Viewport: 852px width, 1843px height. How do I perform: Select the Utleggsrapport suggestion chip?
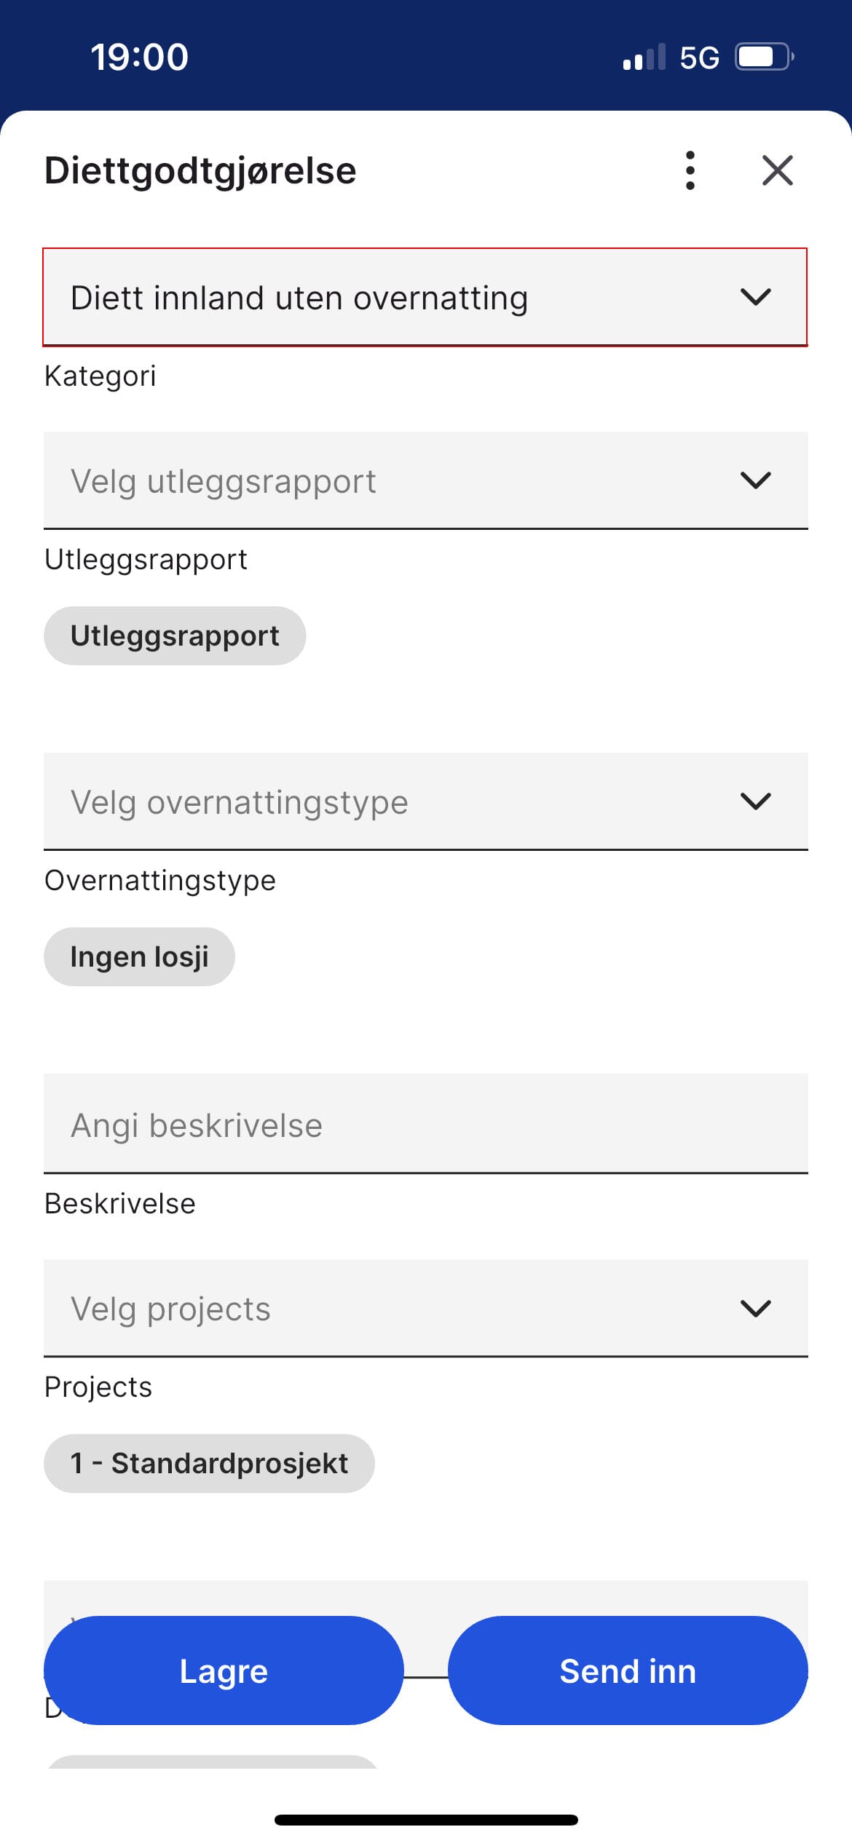175,635
